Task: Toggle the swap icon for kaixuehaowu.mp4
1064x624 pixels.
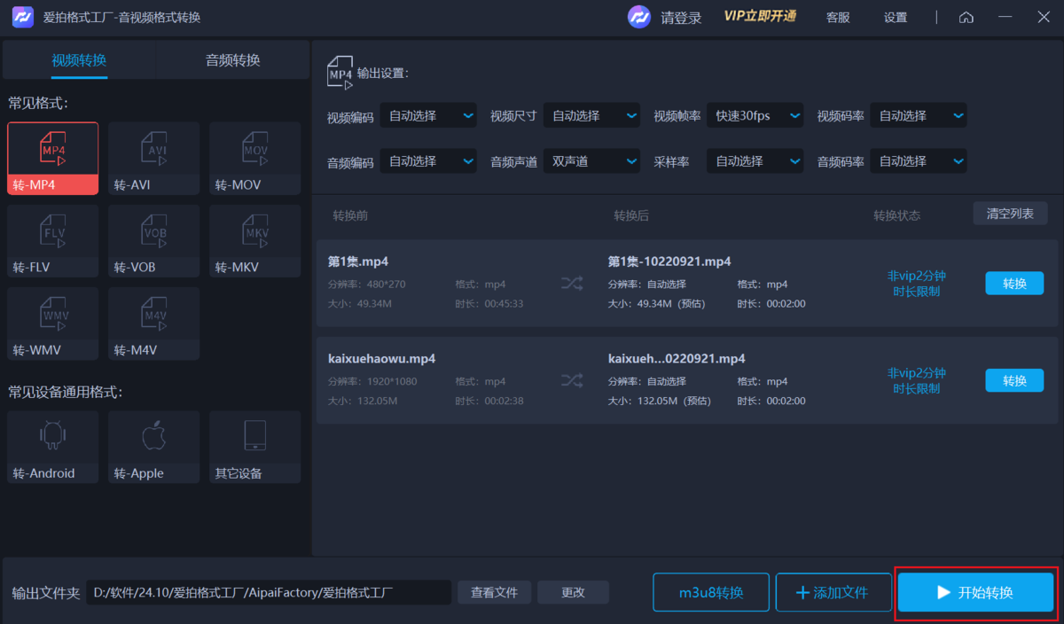Action: pyautogui.click(x=571, y=379)
